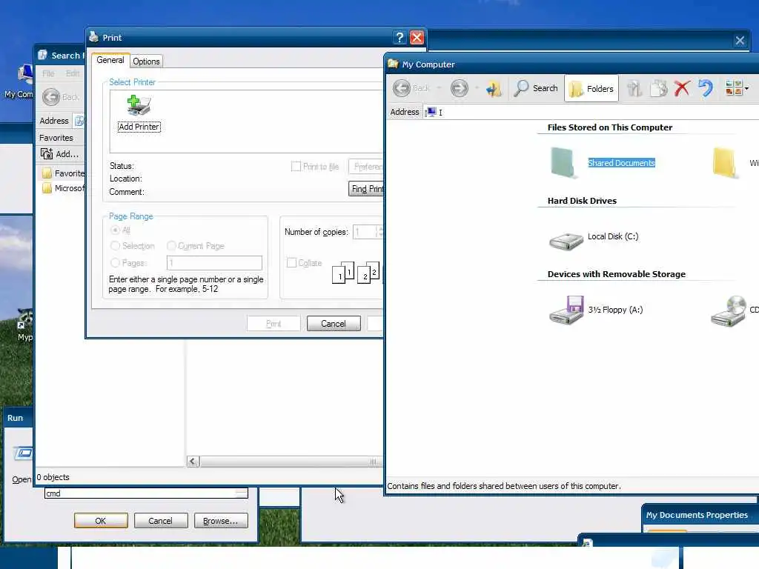Click the Preferences button
759x569 pixels.
point(366,167)
